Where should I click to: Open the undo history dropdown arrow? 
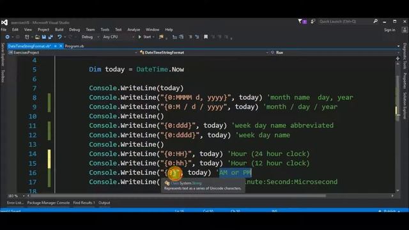65,37
